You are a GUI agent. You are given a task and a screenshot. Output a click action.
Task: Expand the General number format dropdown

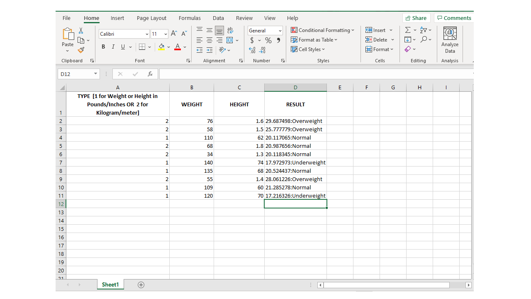[280, 31]
